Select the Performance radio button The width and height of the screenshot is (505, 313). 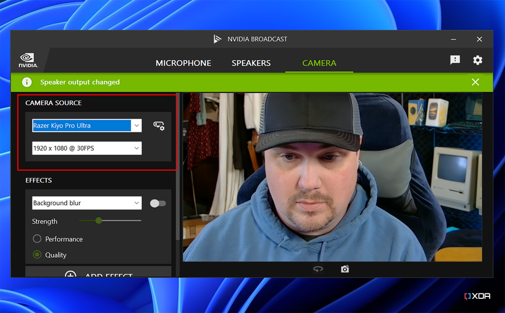37,239
